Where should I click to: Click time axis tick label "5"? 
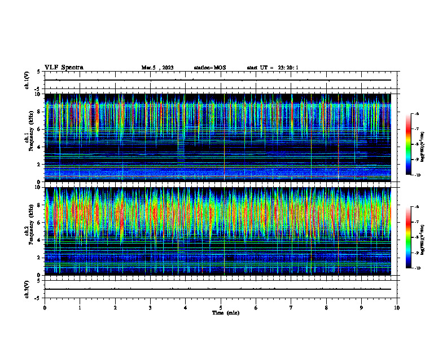coord(221,308)
